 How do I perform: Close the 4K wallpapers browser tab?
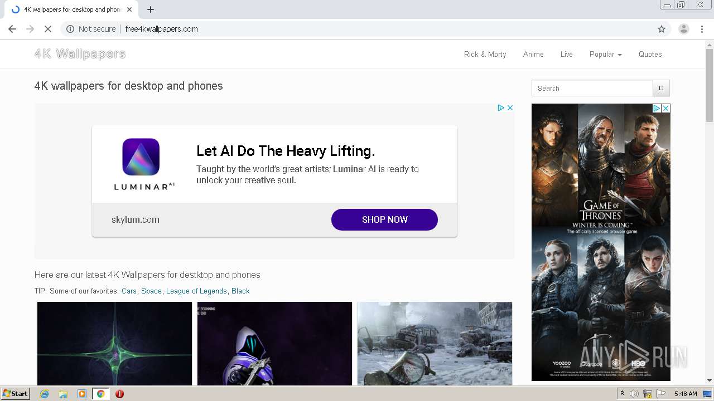[x=129, y=9]
